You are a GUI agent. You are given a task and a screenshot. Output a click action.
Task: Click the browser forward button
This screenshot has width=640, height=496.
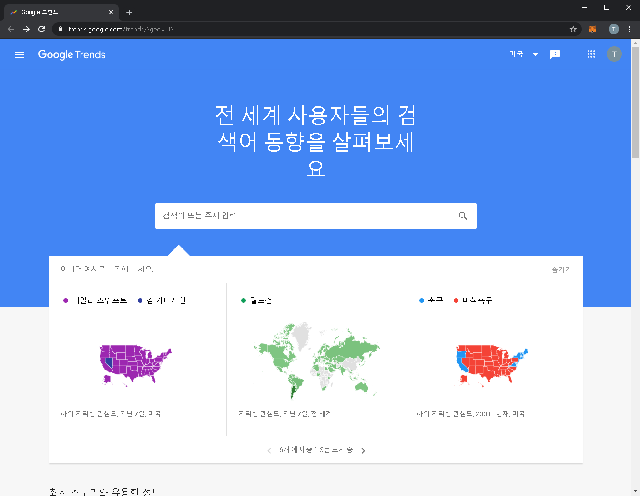26,29
